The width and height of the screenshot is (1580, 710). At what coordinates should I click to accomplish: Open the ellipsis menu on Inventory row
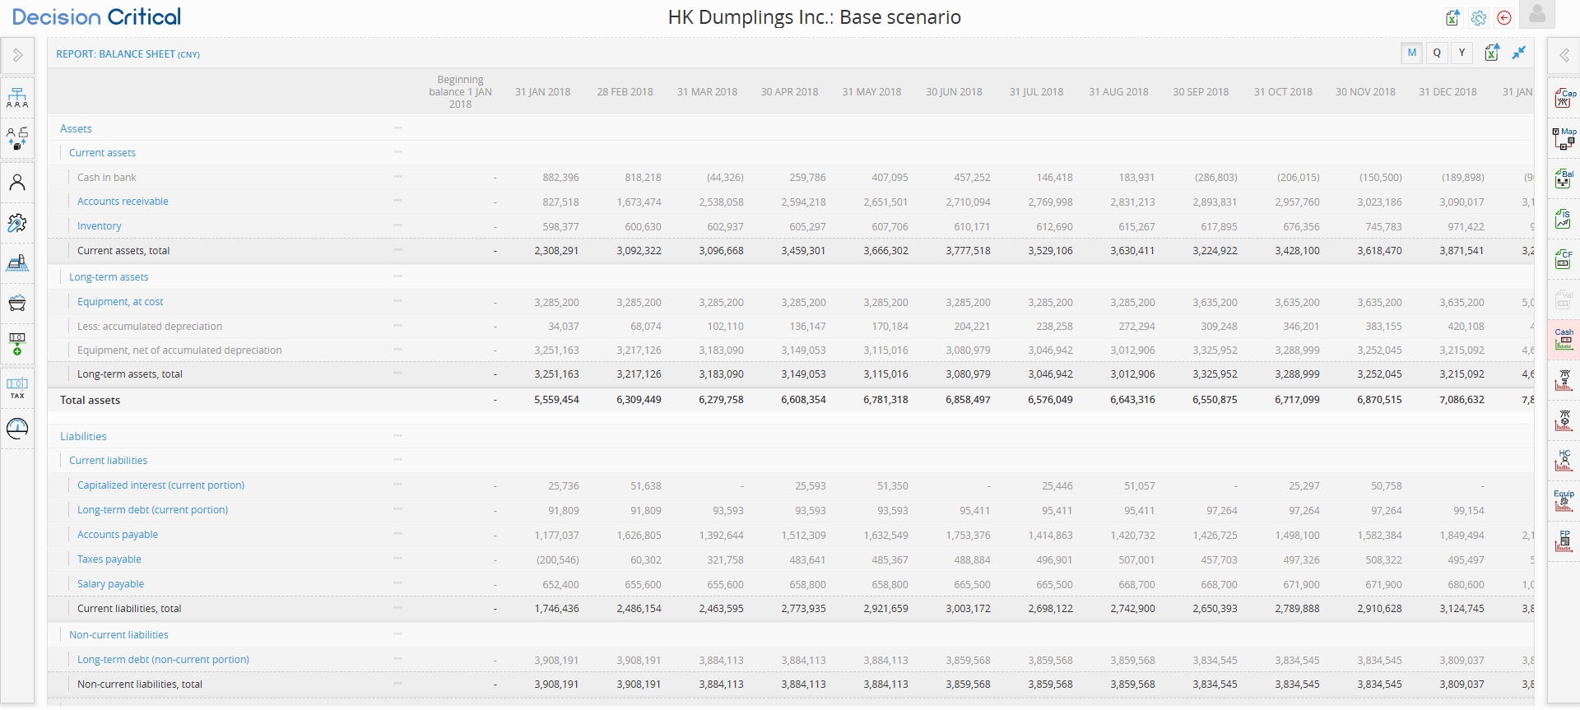coord(397,225)
